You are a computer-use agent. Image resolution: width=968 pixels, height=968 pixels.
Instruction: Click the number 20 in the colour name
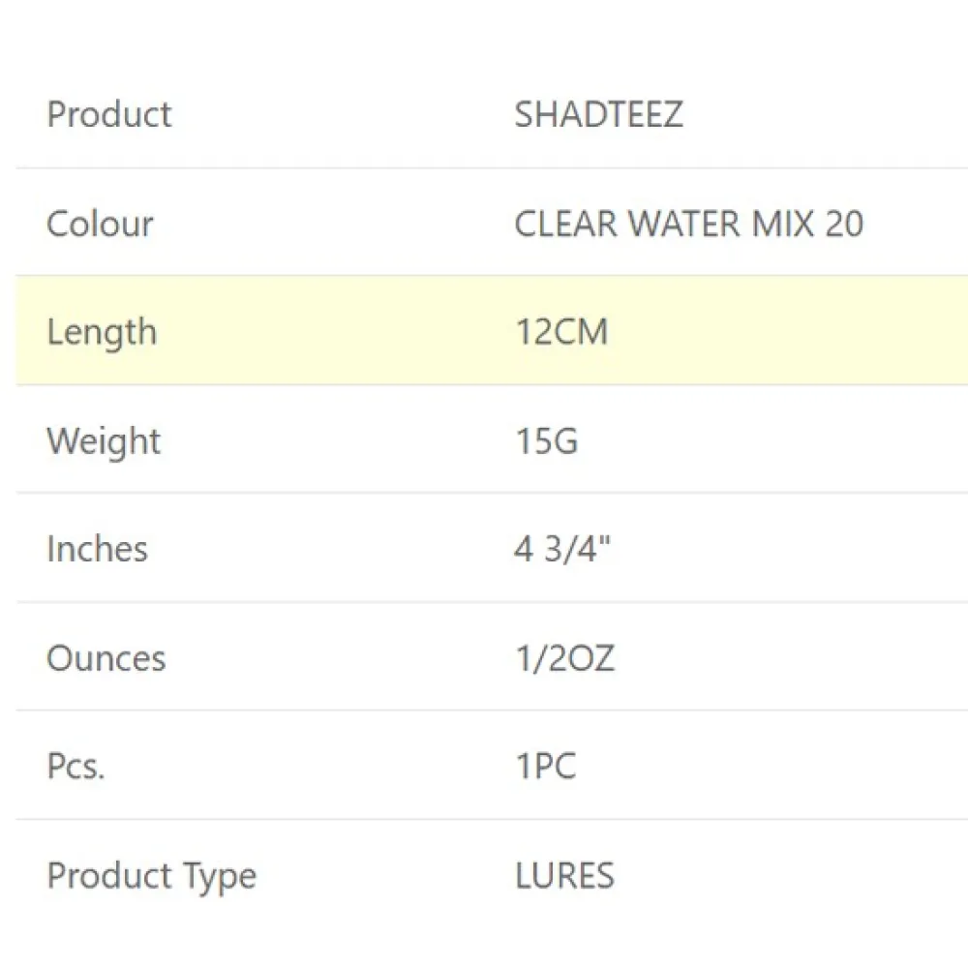pyautogui.click(x=844, y=224)
